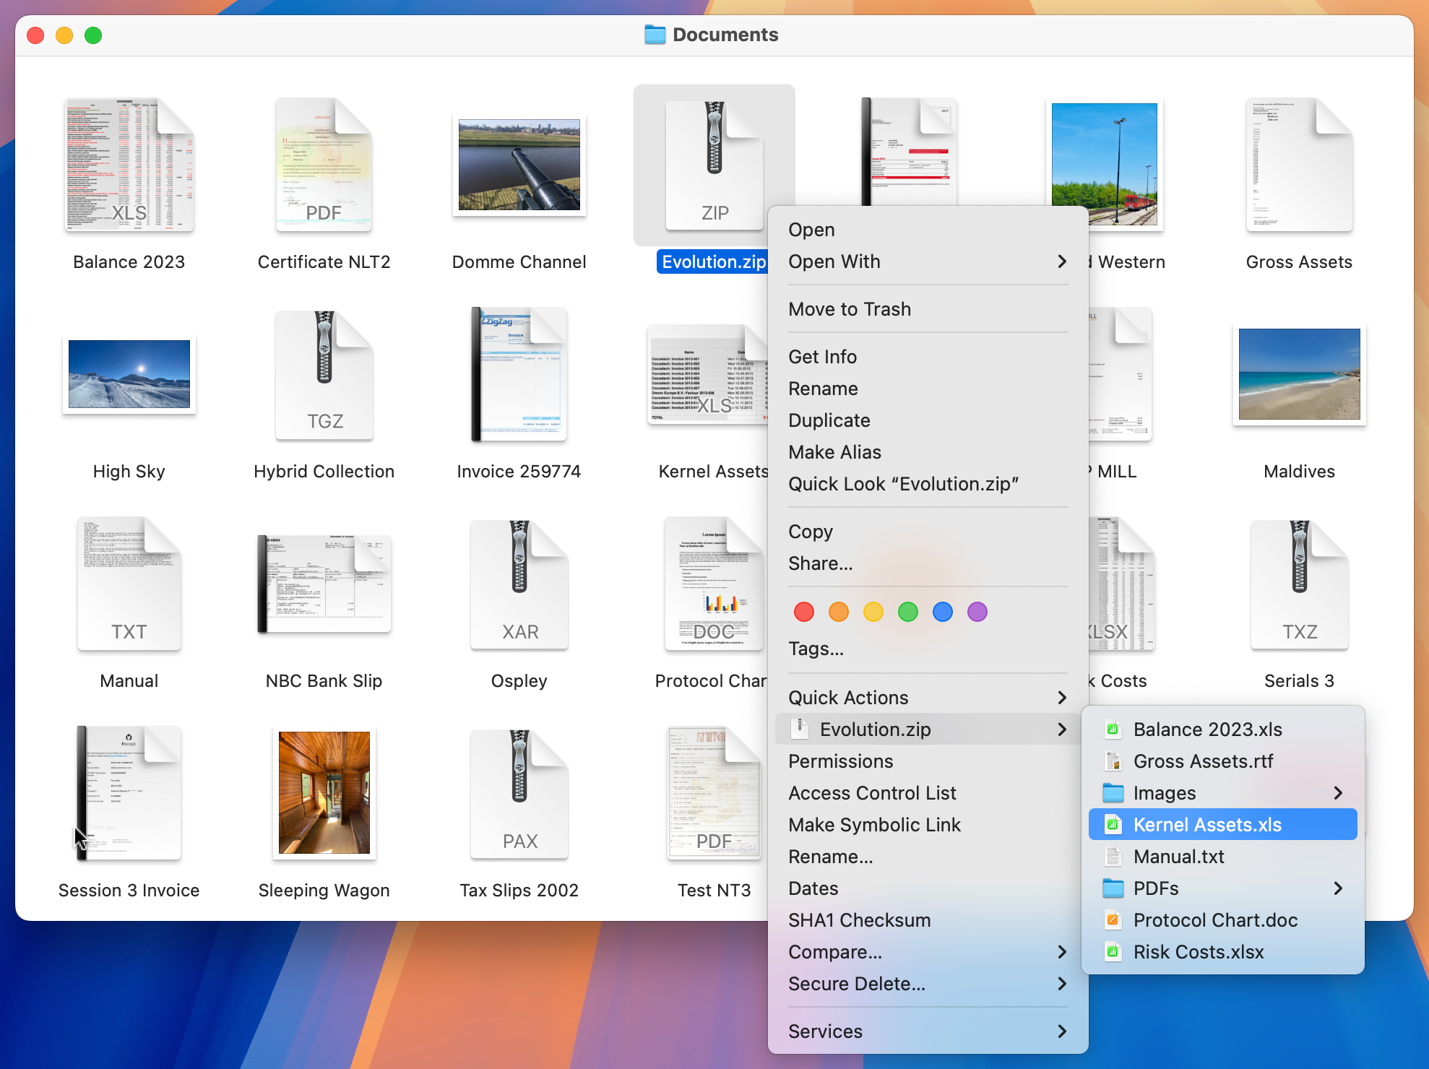The height and width of the screenshot is (1069, 1429).
Task: Expand the Services submenu
Action: 928,1031
